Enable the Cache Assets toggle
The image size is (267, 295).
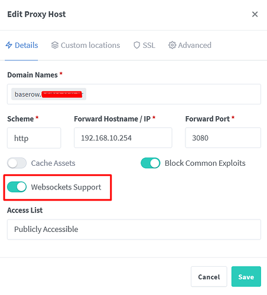coord(17,163)
